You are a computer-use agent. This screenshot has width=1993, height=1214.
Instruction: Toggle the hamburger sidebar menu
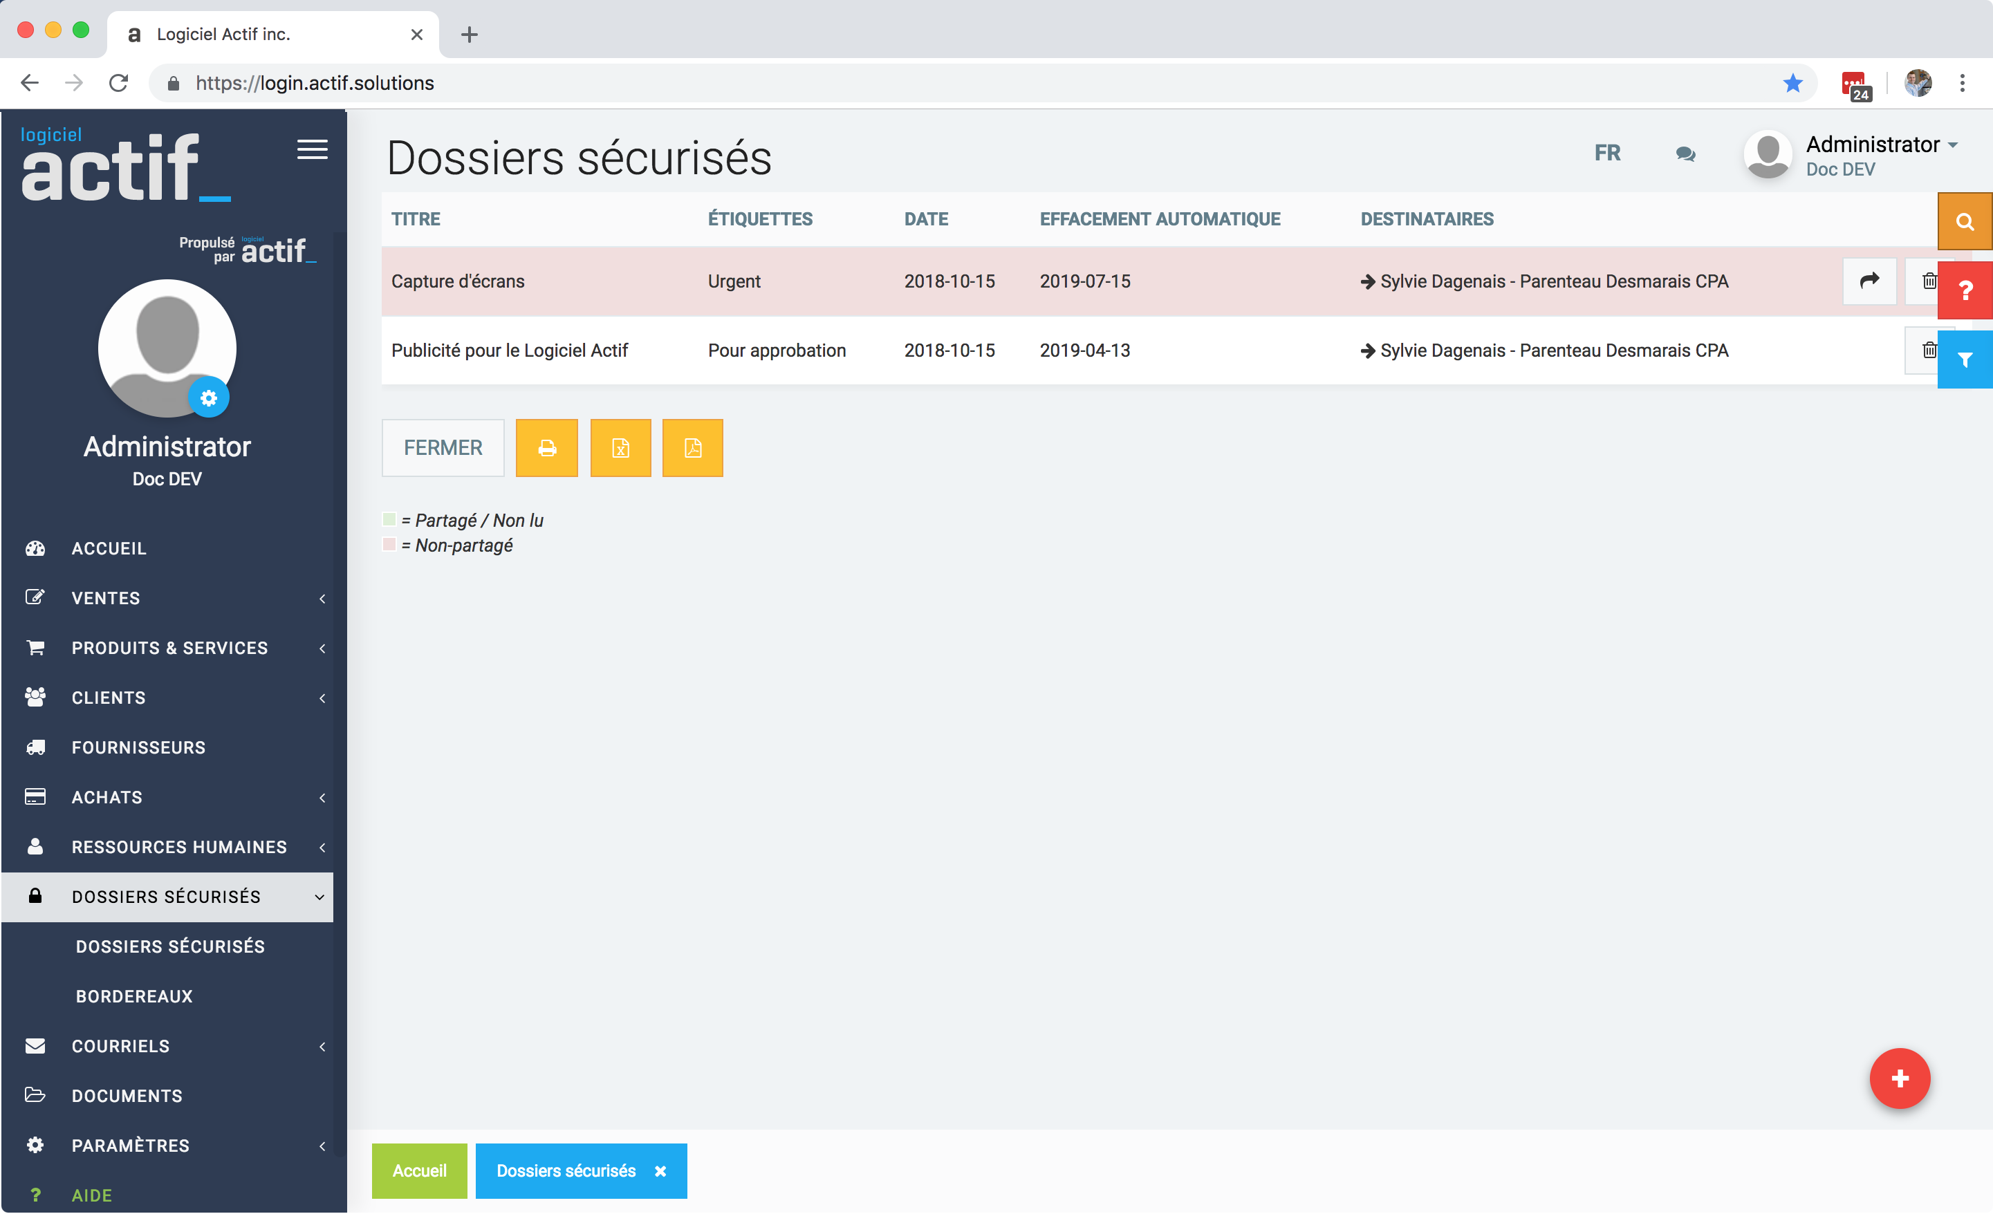click(312, 149)
